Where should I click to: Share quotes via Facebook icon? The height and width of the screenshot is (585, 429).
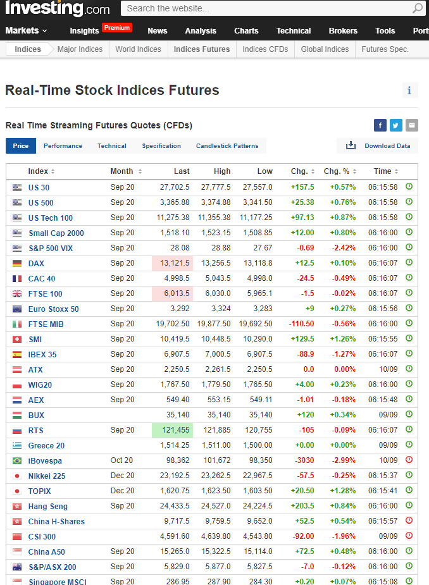pos(380,125)
